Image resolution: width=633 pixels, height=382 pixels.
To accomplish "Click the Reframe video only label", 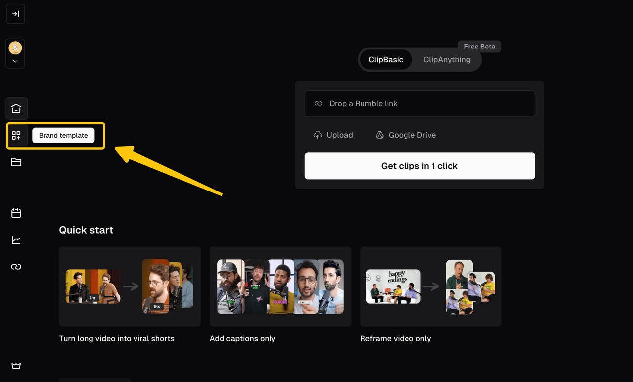I will (396, 338).
